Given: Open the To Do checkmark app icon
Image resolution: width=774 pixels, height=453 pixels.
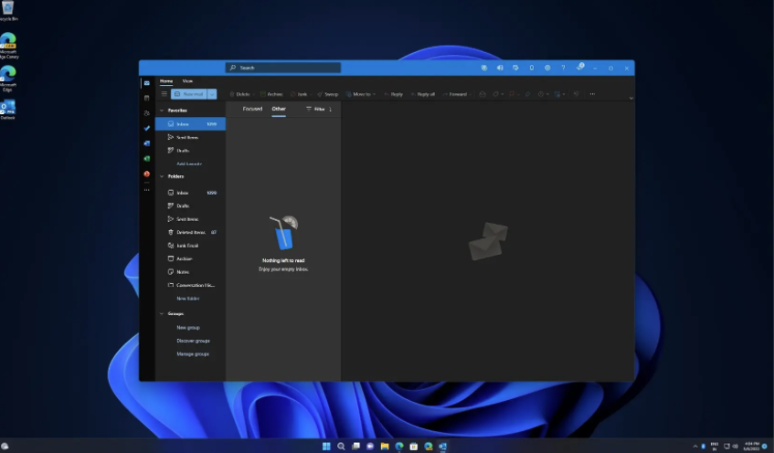Looking at the screenshot, I should 146,128.
